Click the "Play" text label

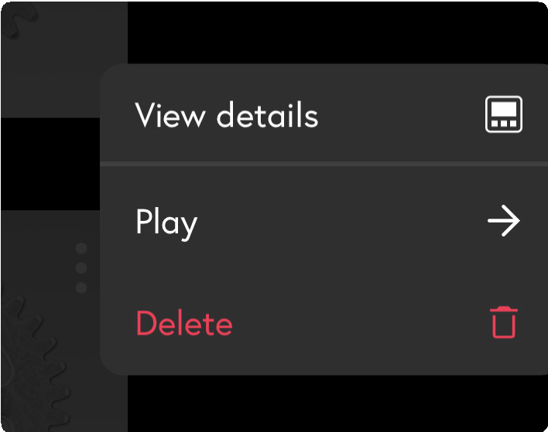166,223
